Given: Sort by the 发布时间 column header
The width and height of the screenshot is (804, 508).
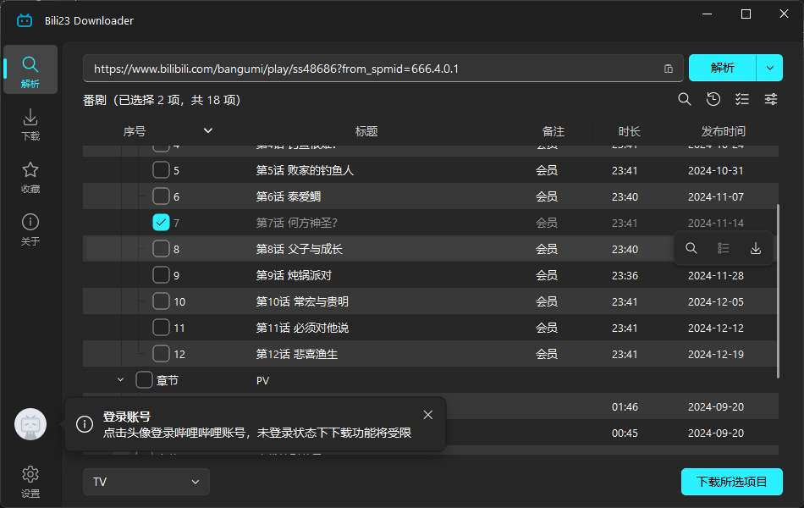Looking at the screenshot, I should tap(723, 131).
